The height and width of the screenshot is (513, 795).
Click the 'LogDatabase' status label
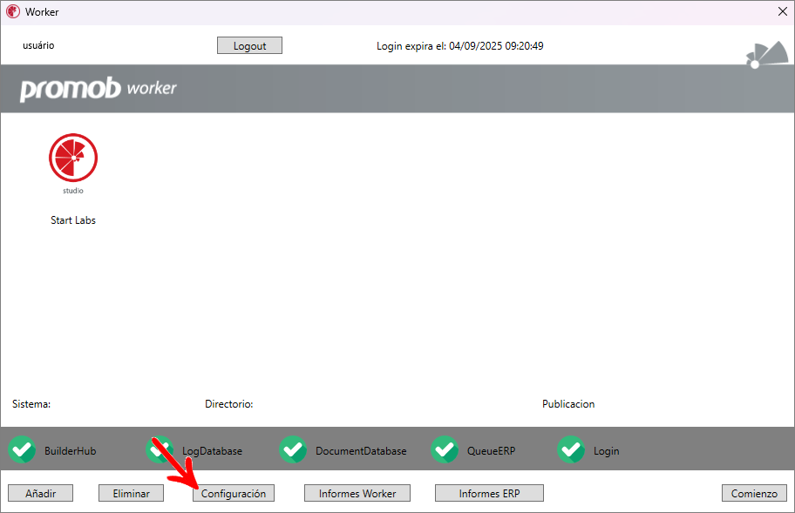(212, 451)
